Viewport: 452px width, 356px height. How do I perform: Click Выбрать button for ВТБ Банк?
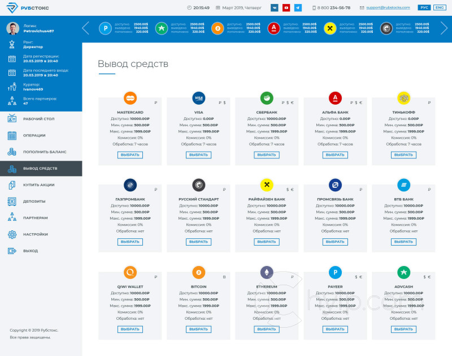403,242
